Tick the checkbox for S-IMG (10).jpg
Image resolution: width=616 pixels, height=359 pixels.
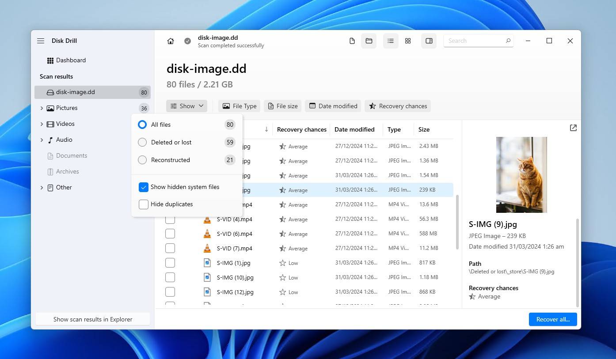[170, 277]
